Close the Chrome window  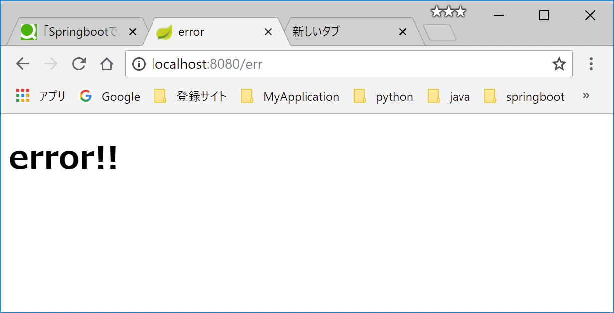point(590,15)
